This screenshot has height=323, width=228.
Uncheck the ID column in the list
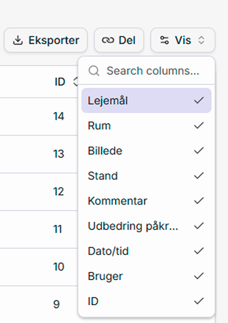point(146,301)
